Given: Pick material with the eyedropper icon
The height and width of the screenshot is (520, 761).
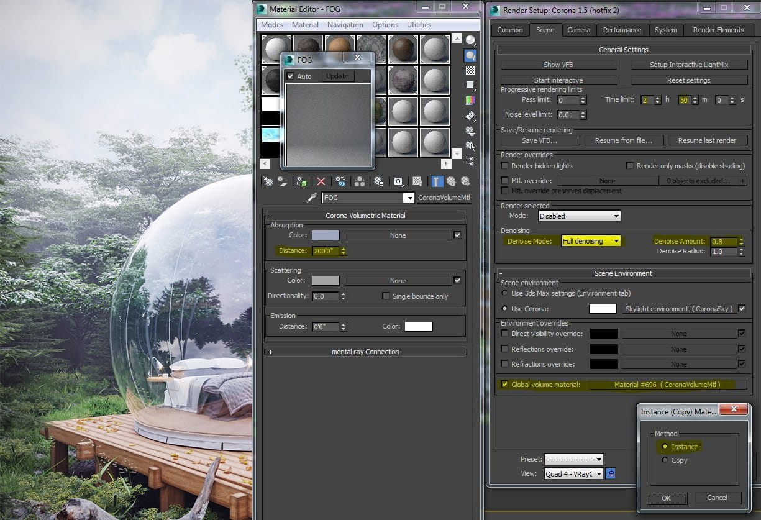Looking at the screenshot, I should tap(312, 198).
